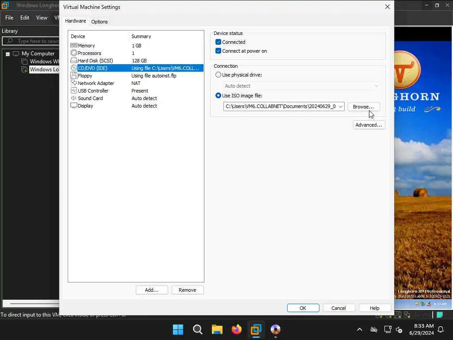
Task: Confirm settings with OK button
Action: (303, 308)
